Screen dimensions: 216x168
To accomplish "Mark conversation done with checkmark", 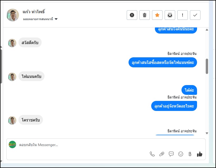I will pos(195,15).
